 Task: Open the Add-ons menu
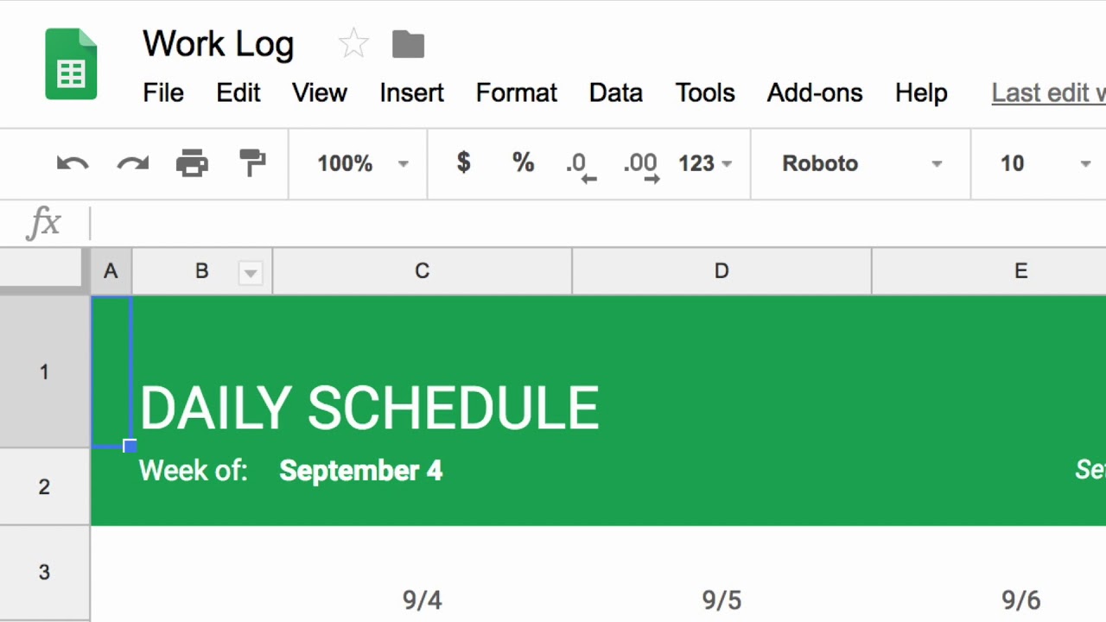(x=815, y=93)
